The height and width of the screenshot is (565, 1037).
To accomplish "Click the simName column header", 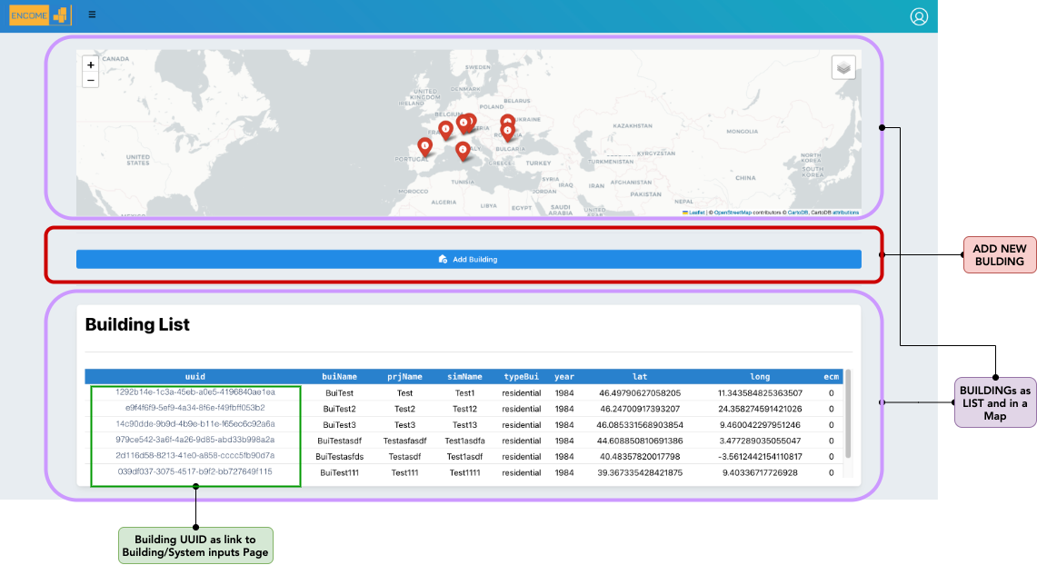I will point(465,377).
